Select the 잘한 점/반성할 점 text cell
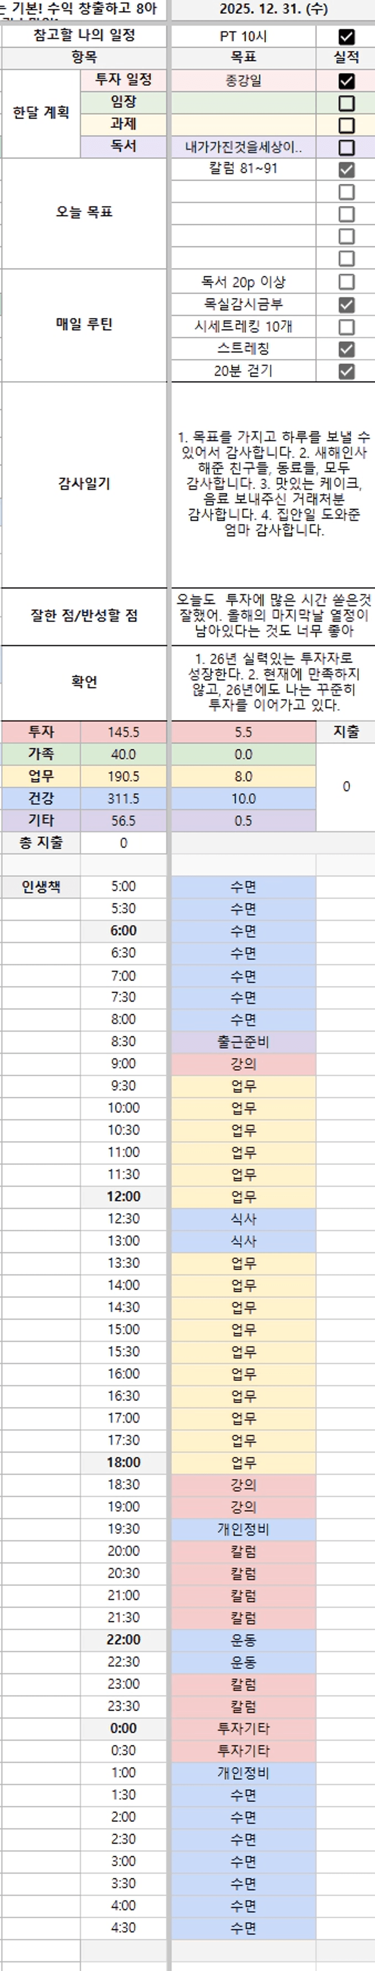This screenshot has width=375, height=1971. click(273, 616)
